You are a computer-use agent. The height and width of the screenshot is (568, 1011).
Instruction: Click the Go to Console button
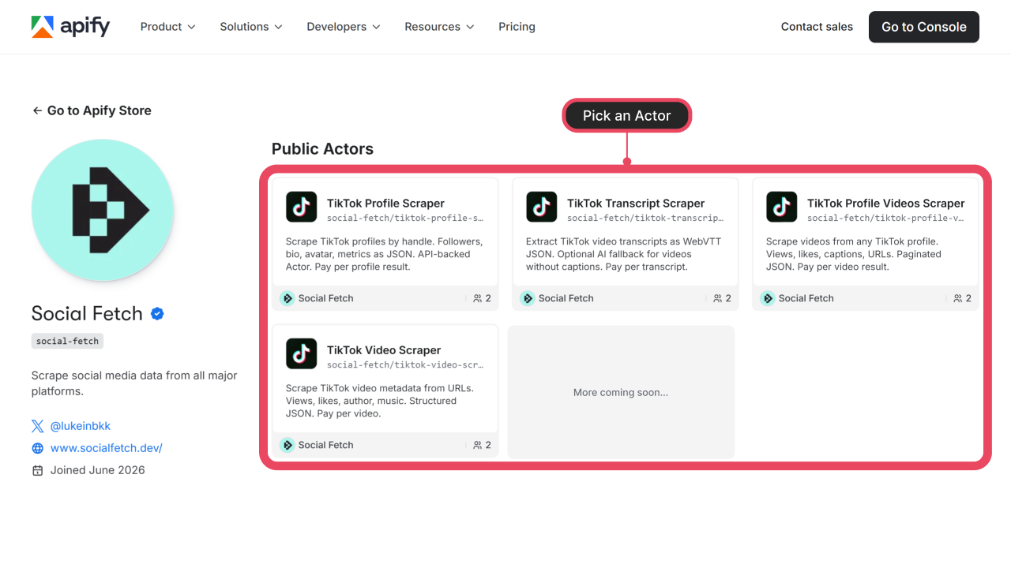tap(924, 27)
